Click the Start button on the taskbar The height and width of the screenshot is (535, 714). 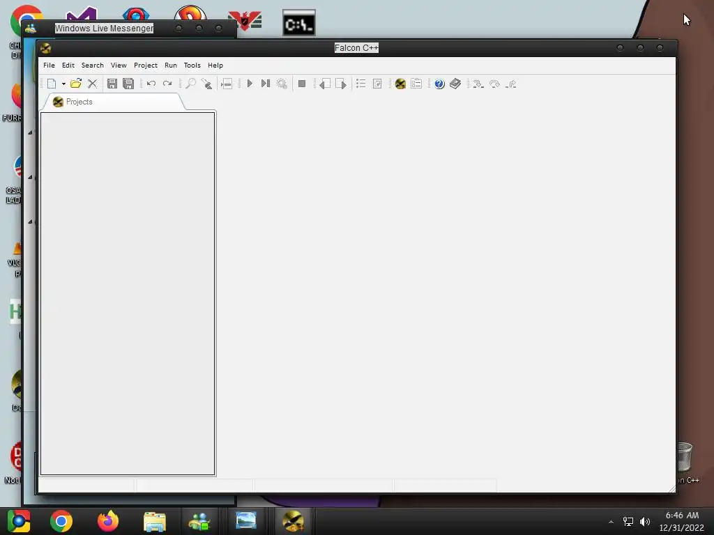(19, 521)
